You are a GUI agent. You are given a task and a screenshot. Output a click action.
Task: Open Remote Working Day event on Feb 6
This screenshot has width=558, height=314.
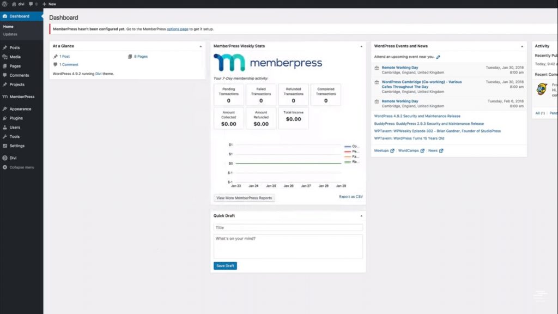point(400,101)
